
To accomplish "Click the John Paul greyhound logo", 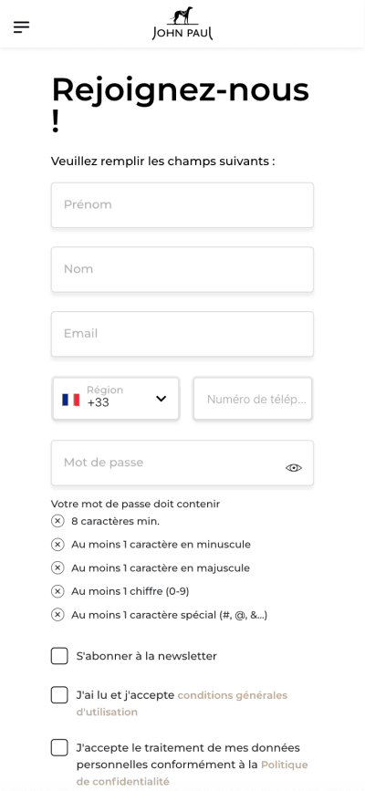I will coord(182,24).
